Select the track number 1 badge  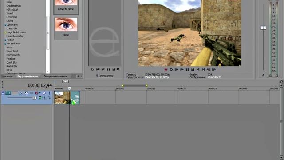coord(8,93)
